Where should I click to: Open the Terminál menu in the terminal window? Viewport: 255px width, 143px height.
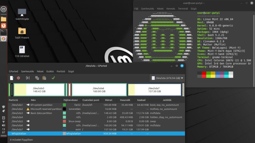tap(183, 9)
